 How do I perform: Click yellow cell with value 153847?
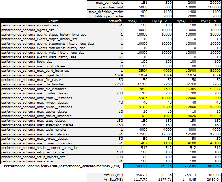click(209, 89)
